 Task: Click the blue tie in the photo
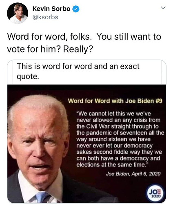pyautogui.click(x=41, y=197)
